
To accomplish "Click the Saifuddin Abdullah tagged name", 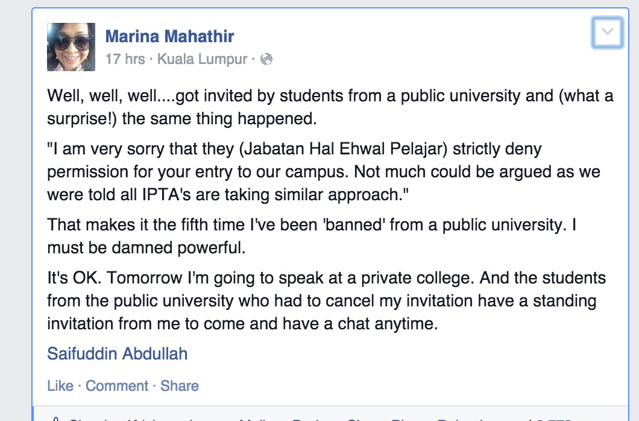I will pyautogui.click(x=118, y=353).
